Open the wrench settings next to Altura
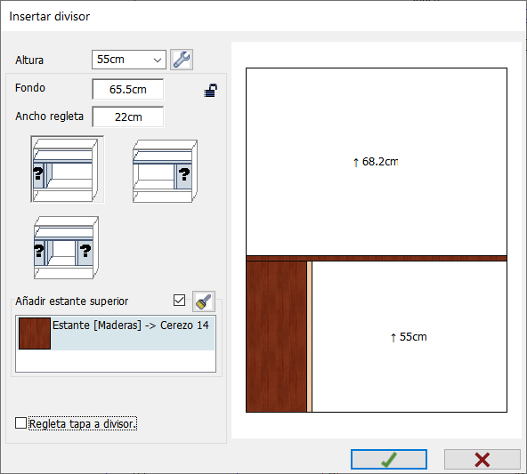Viewport: 527px width, 474px height. (182, 60)
